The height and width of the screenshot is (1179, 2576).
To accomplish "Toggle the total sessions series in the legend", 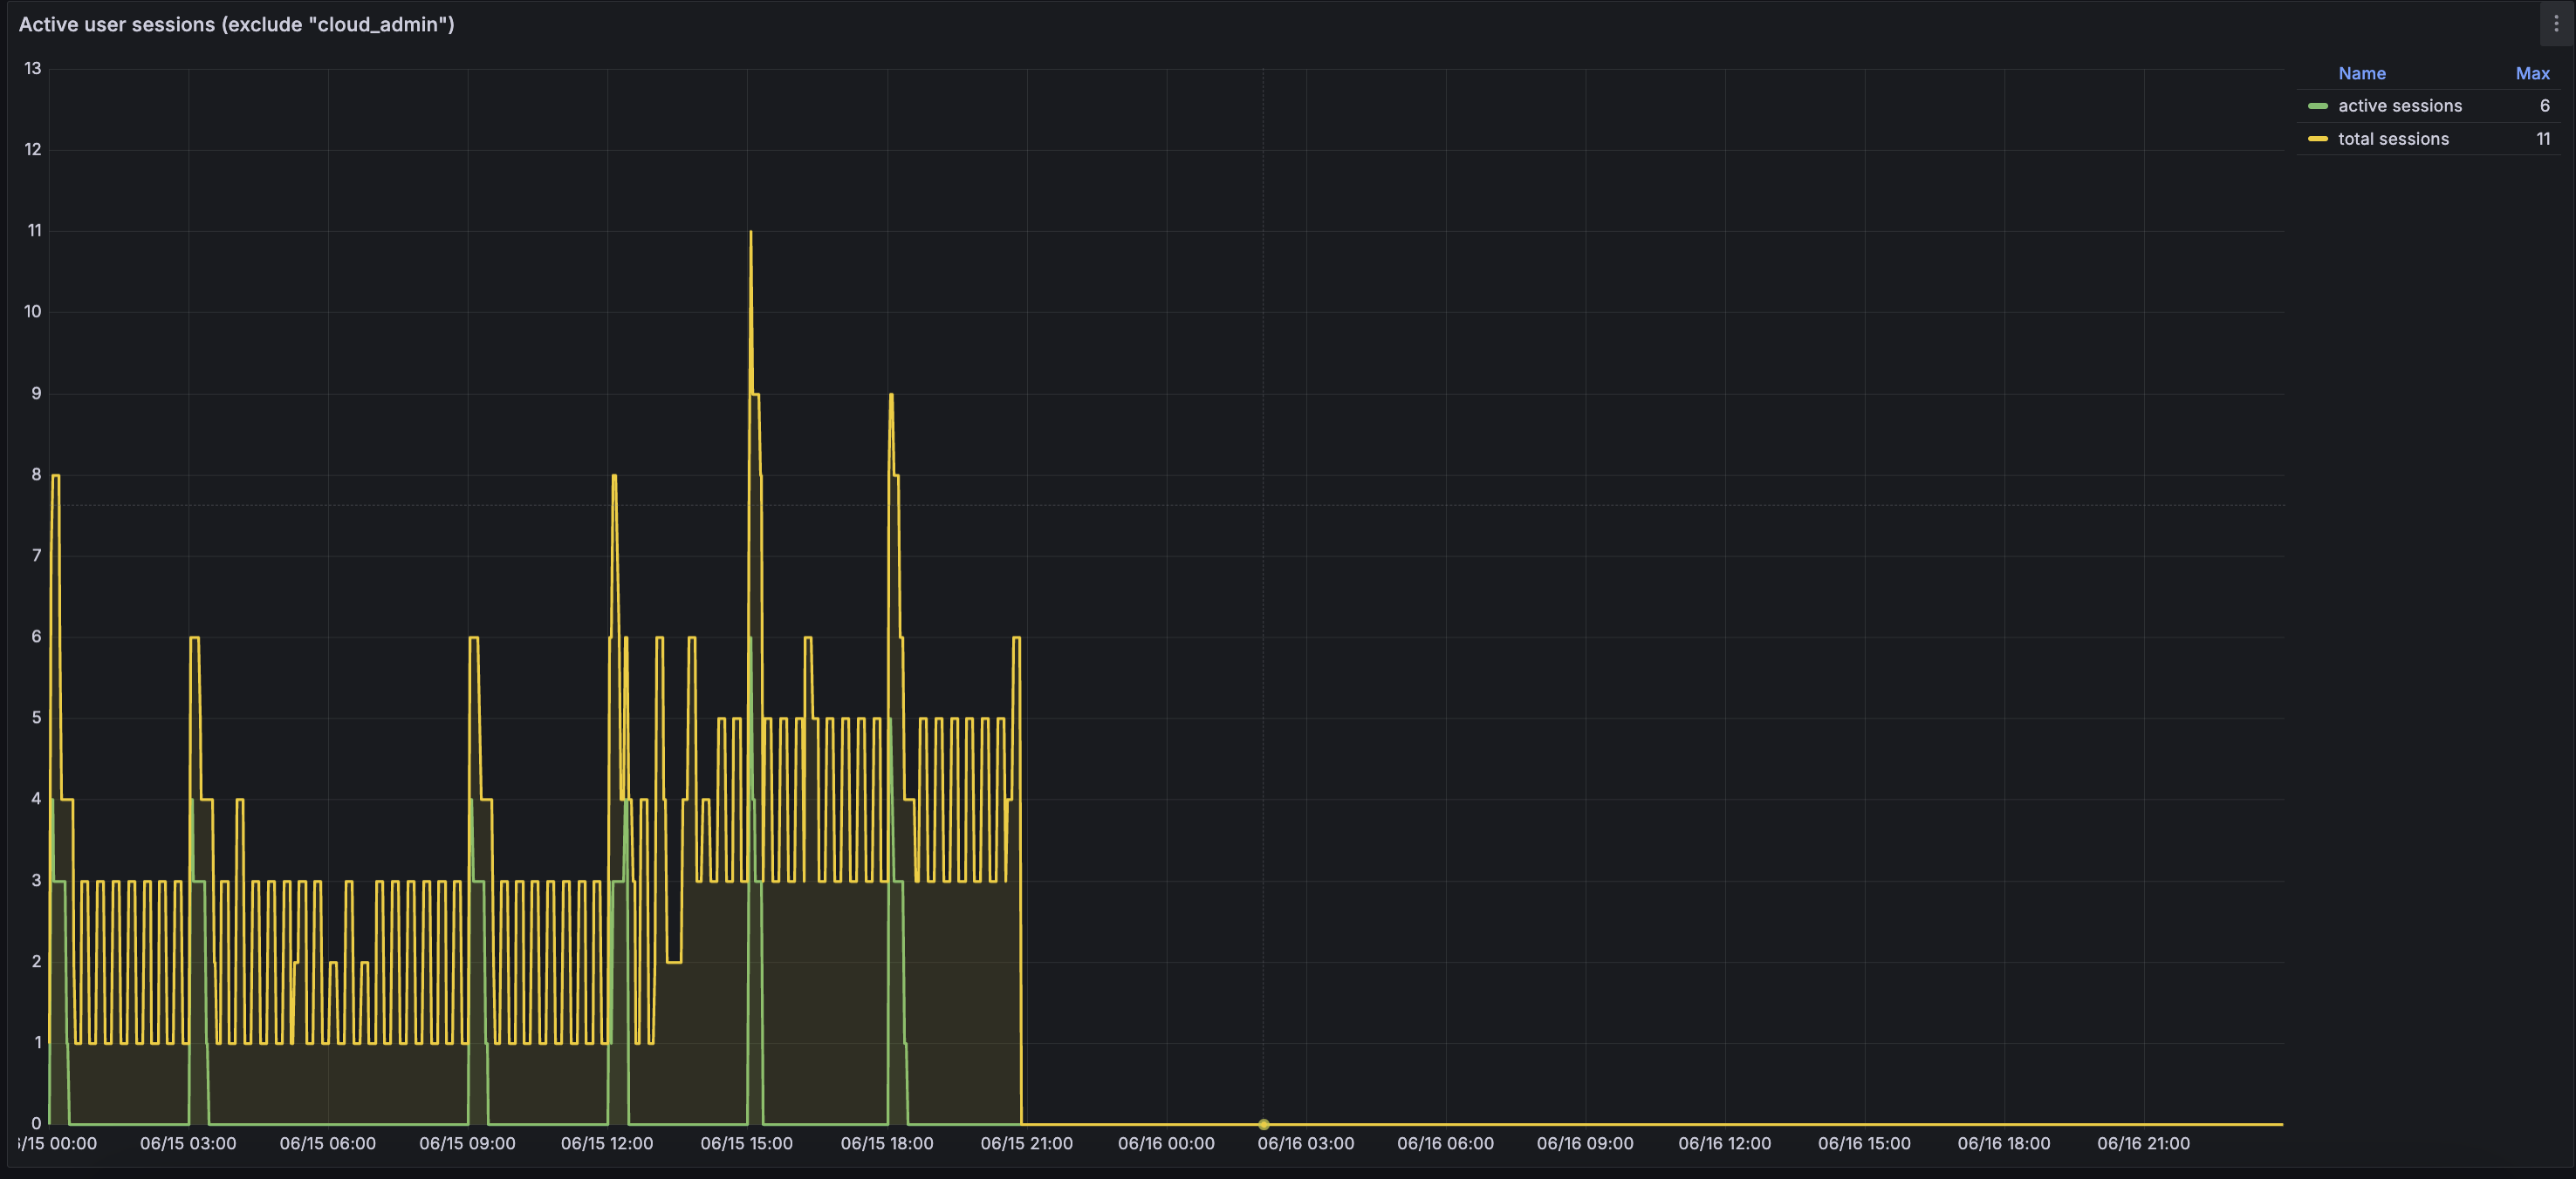I will [x=2392, y=139].
